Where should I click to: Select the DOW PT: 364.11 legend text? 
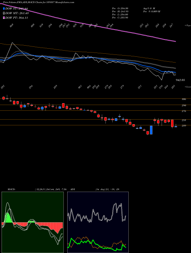pyautogui.click(x=16, y=18)
